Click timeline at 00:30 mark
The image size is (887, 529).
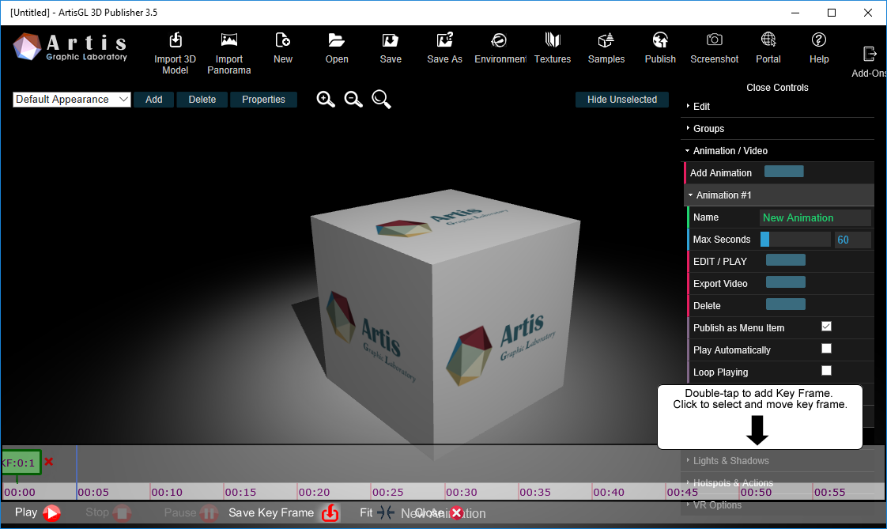462,492
